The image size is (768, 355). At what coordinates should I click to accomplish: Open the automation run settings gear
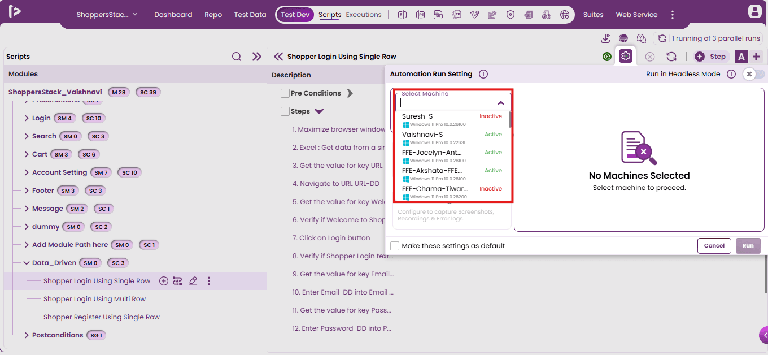coord(625,56)
